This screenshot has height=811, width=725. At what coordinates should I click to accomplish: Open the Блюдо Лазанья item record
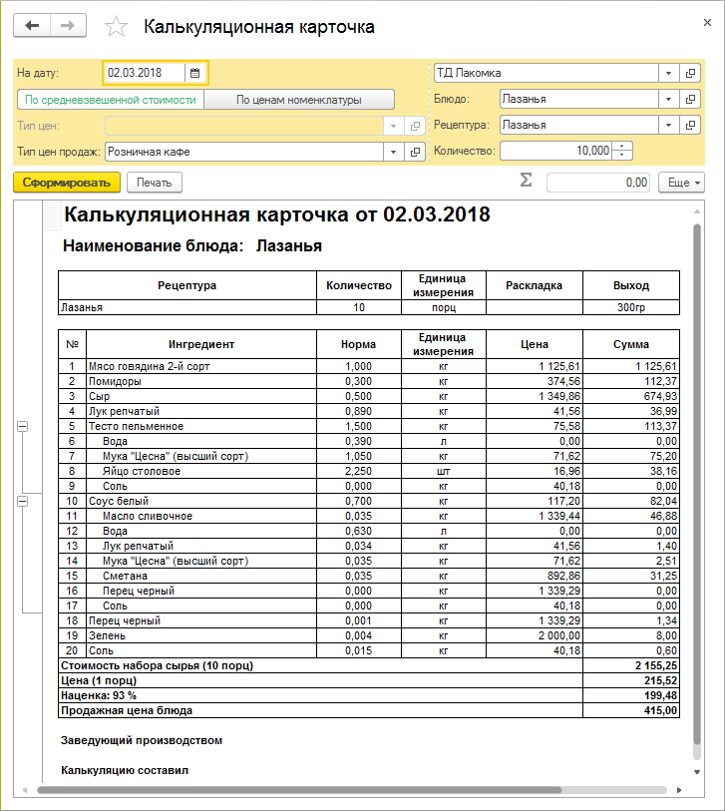pos(690,99)
